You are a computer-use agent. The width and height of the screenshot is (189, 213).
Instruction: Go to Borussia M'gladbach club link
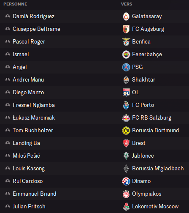tap(158, 169)
